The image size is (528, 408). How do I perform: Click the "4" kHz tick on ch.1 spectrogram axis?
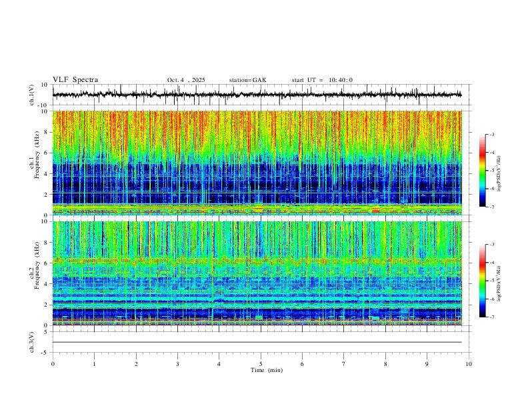[45, 174]
